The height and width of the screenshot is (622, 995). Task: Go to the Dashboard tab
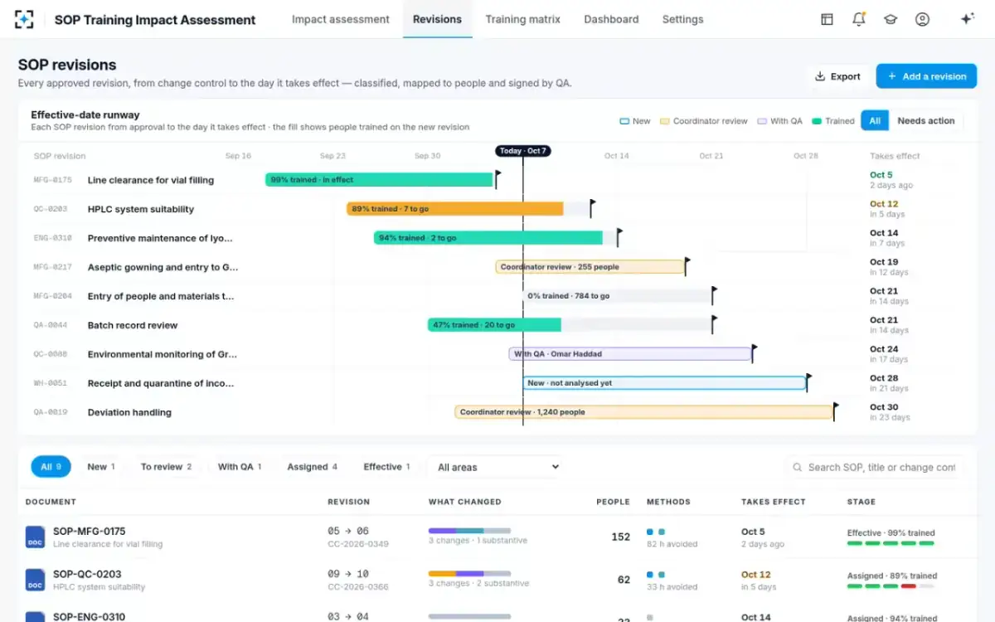tap(611, 19)
